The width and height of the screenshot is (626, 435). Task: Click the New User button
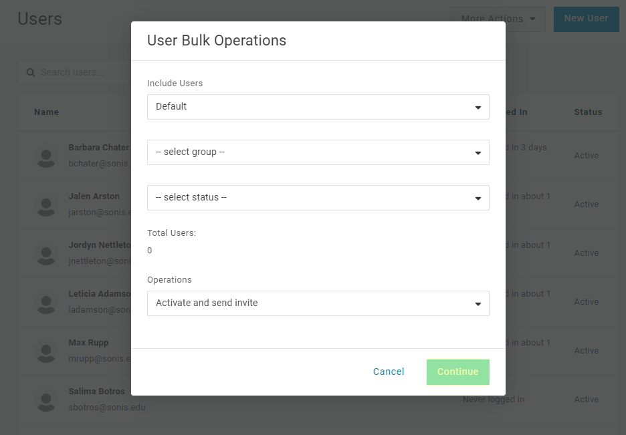(586, 19)
